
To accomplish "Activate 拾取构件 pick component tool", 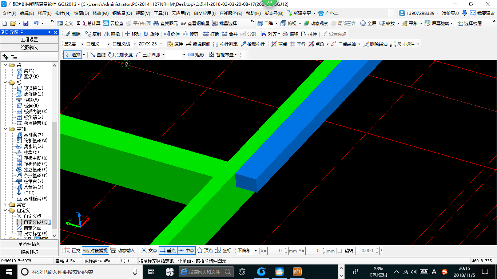I will click(253, 44).
